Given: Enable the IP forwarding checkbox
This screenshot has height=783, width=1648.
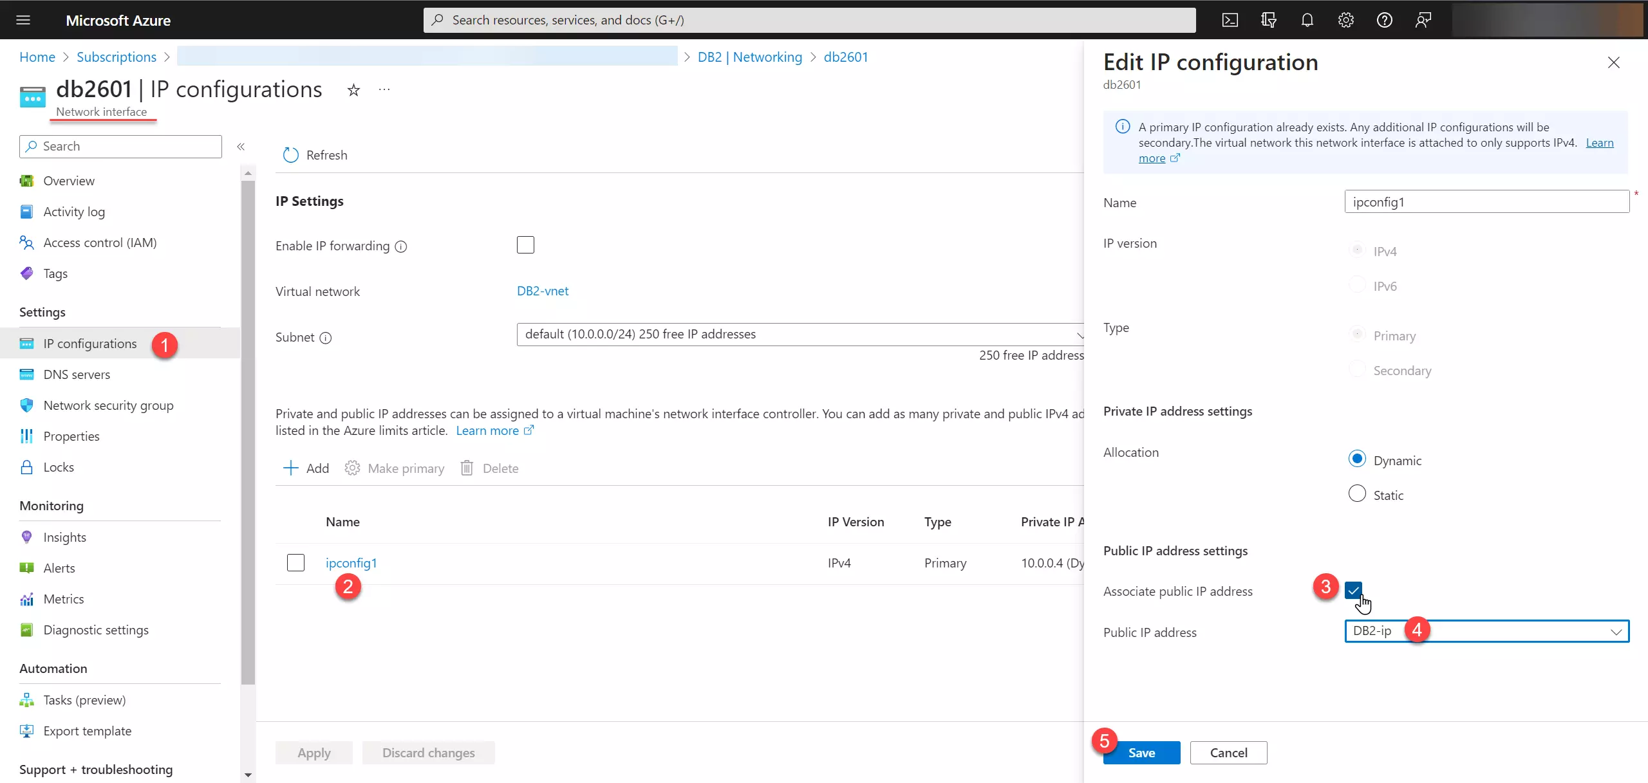Looking at the screenshot, I should click(525, 245).
